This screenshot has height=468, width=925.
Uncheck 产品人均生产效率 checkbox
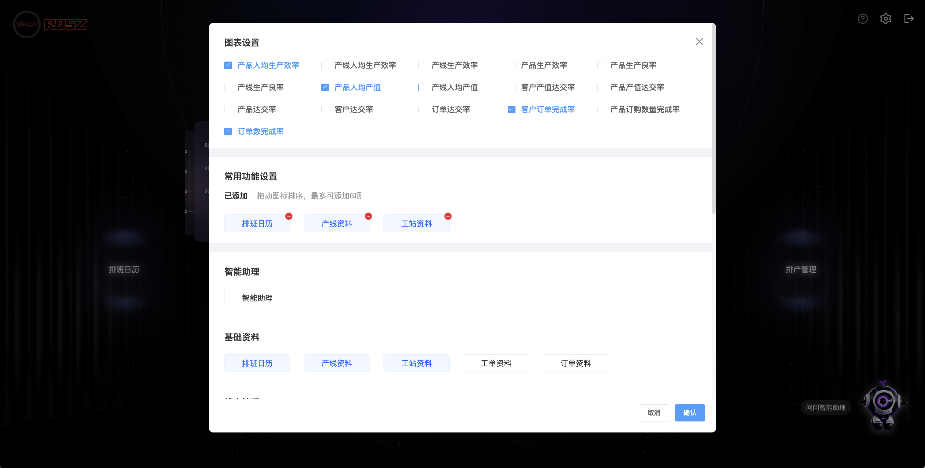click(x=228, y=65)
